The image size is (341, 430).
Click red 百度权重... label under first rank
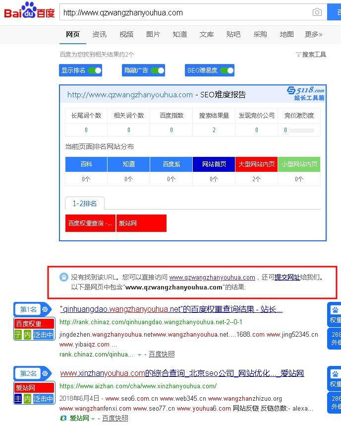(34, 324)
